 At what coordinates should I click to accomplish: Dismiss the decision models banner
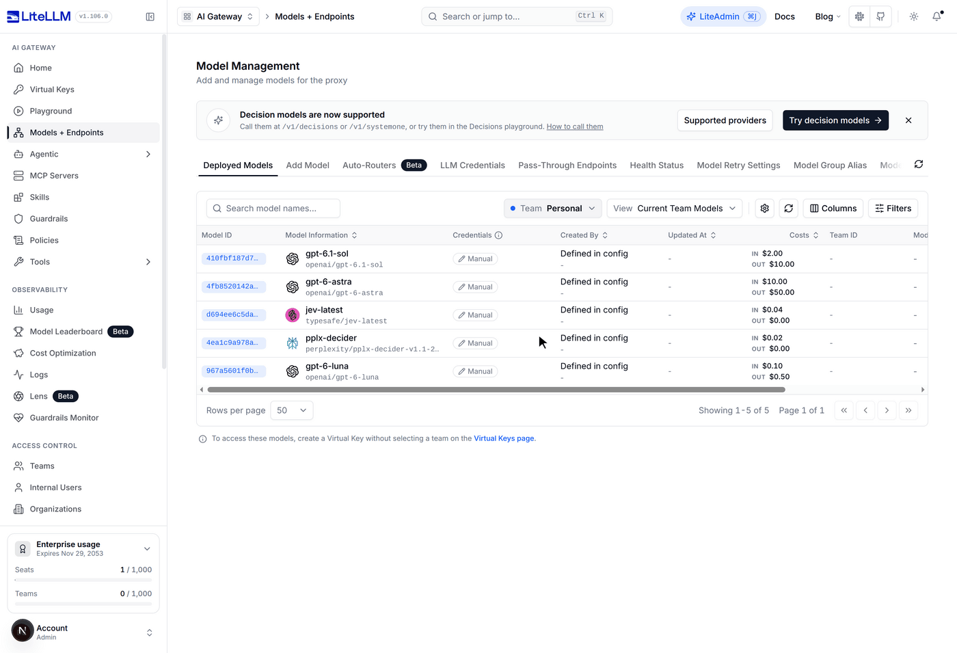(x=908, y=120)
